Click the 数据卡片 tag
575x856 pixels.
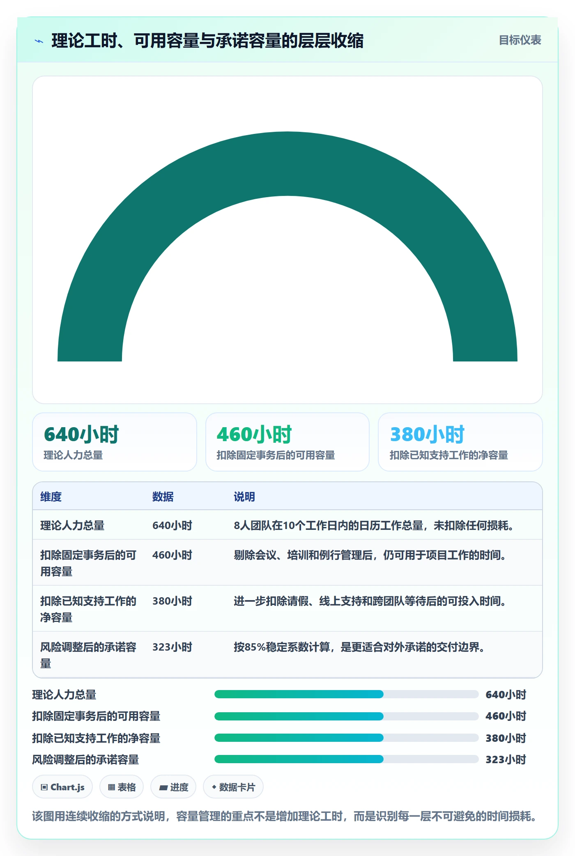pyautogui.click(x=233, y=787)
